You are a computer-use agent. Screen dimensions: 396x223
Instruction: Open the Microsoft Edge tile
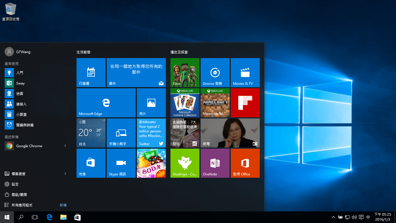click(106, 103)
